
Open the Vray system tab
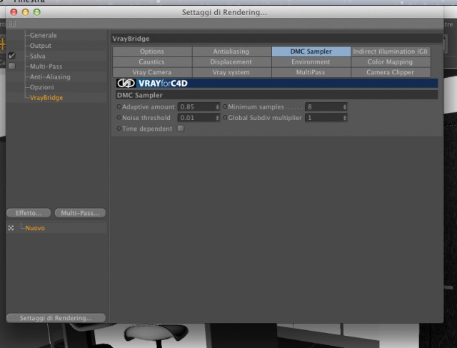pos(231,72)
